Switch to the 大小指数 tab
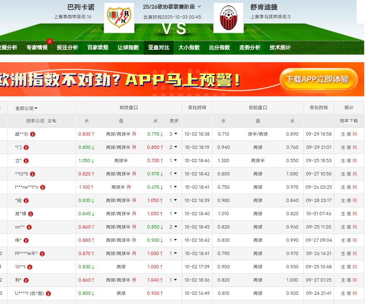 coord(189,48)
